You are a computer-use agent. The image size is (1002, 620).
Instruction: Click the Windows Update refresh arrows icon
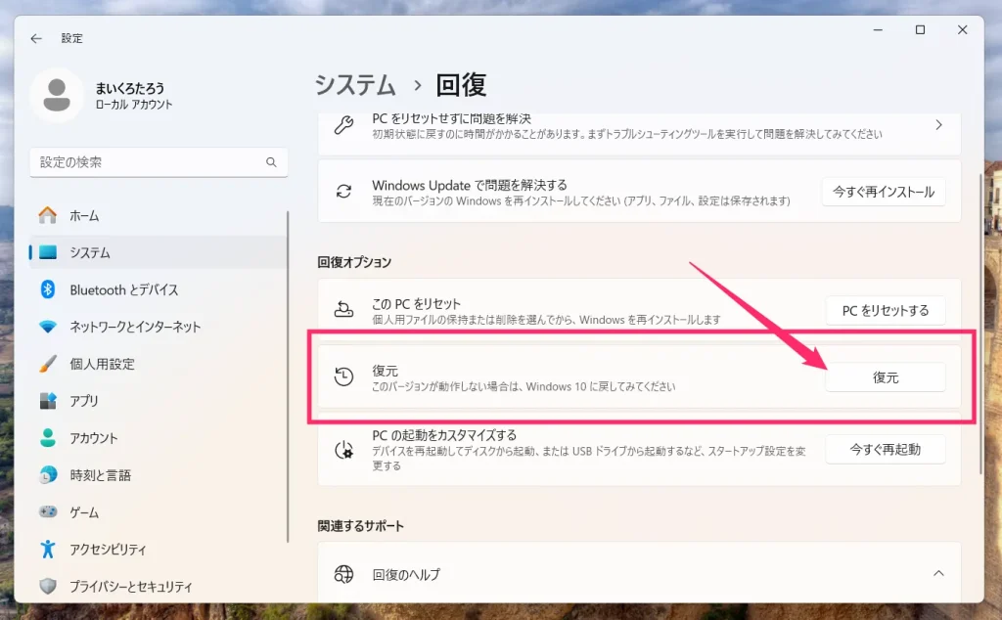pyautogui.click(x=343, y=191)
